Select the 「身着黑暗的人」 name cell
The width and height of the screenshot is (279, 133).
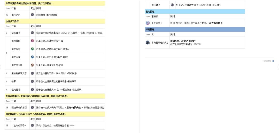pos(160,43)
